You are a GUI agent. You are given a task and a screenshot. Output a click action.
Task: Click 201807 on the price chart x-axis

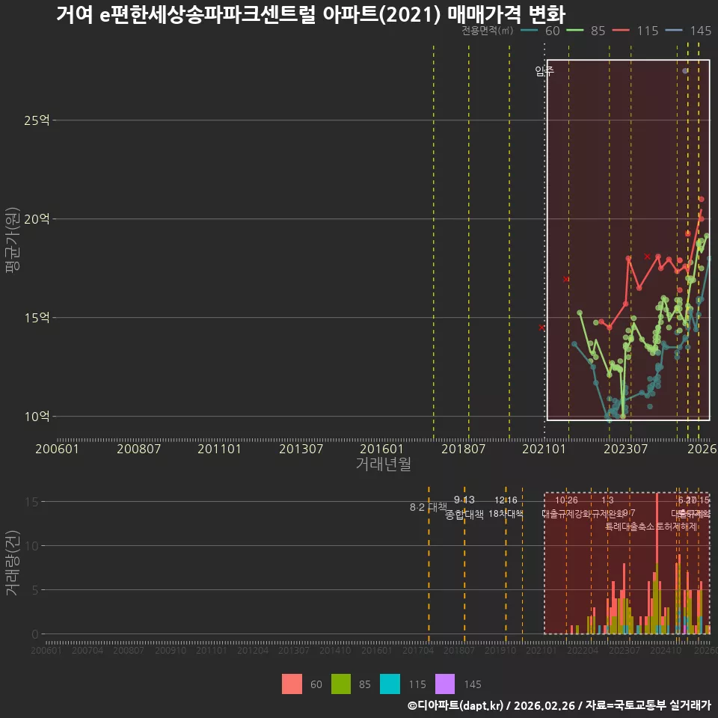[463, 449]
